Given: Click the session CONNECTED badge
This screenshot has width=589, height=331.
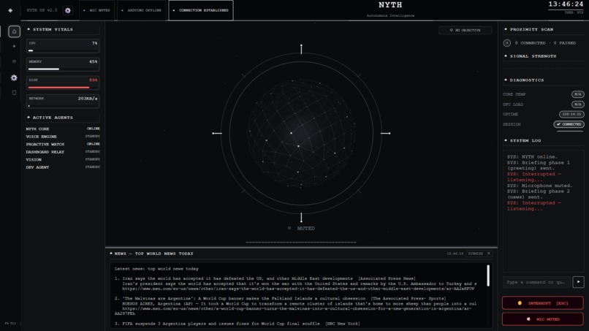Looking at the screenshot, I should pos(569,124).
